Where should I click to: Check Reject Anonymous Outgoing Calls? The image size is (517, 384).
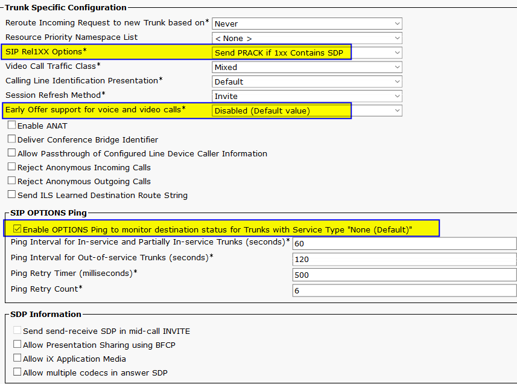click(11, 181)
